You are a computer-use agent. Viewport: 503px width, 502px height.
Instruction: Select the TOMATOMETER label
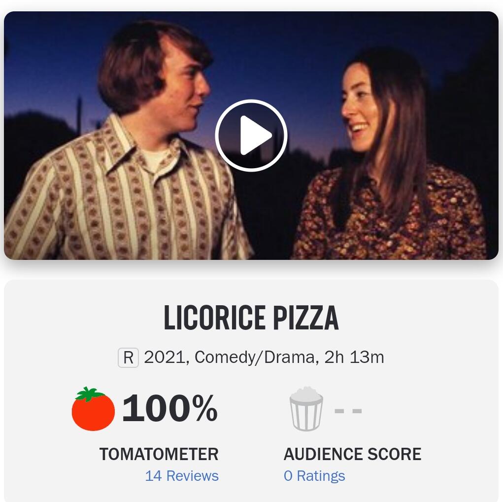click(x=159, y=454)
